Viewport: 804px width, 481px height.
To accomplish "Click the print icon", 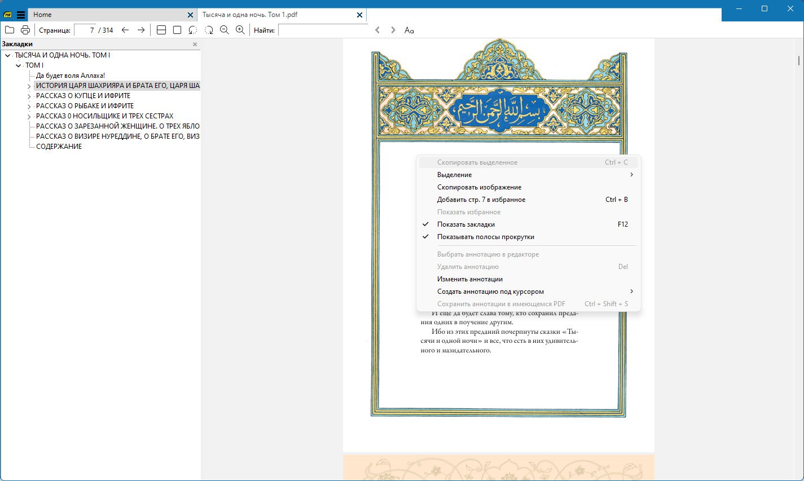I will coord(25,30).
